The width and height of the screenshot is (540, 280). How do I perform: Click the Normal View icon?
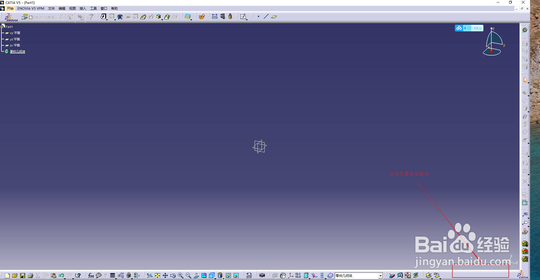[x=196, y=276]
